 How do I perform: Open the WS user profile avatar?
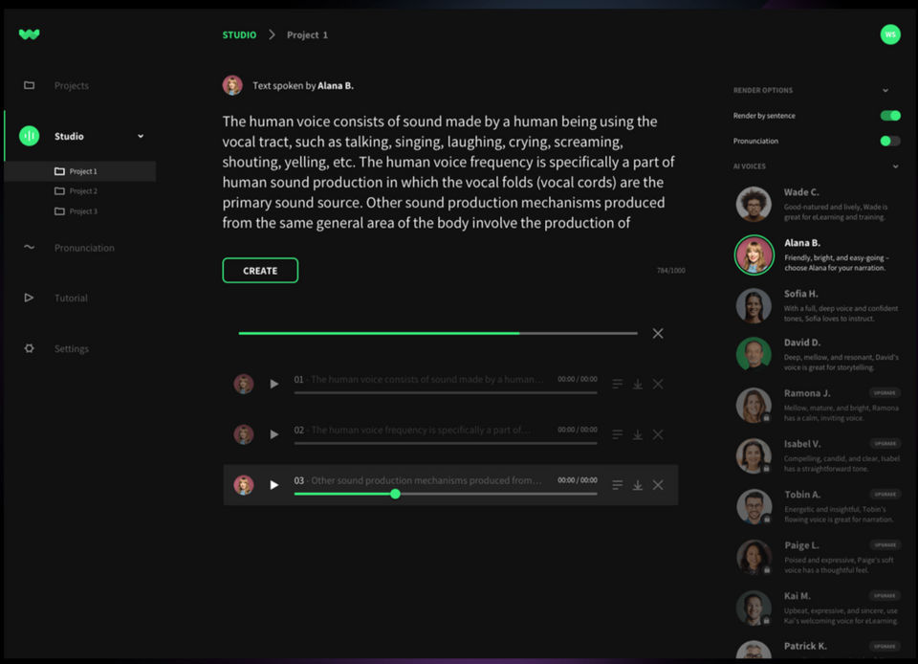(890, 34)
